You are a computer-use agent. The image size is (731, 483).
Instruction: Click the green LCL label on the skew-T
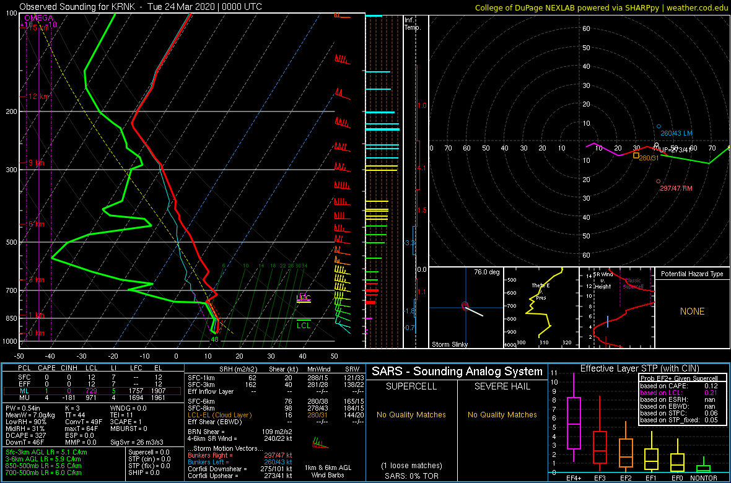click(304, 326)
